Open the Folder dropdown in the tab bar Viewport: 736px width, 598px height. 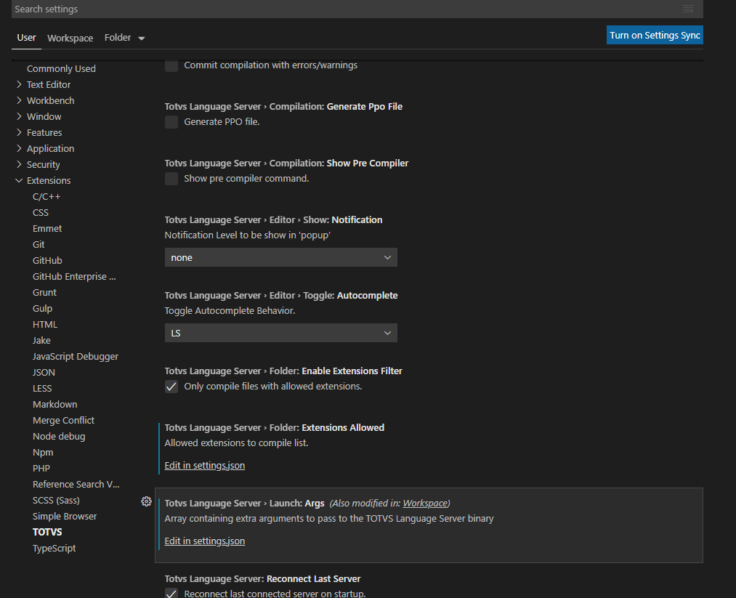click(124, 37)
